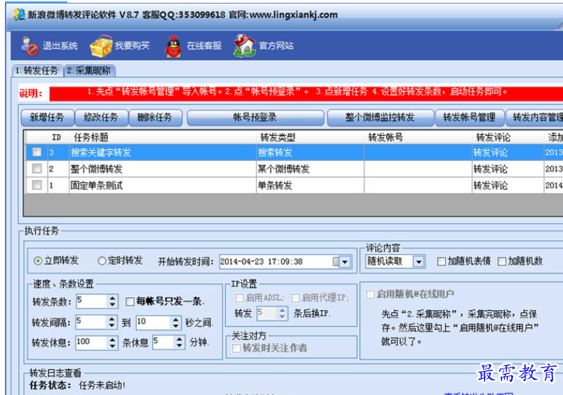Toggle 启用随机@在线用户 checkbox
The width and height of the screenshot is (563, 395).
click(x=370, y=295)
